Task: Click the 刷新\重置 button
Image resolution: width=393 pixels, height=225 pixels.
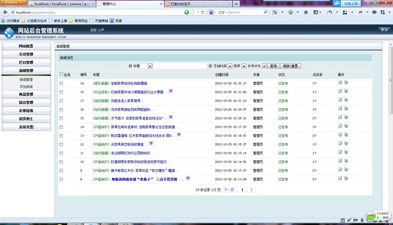Action: point(290,66)
